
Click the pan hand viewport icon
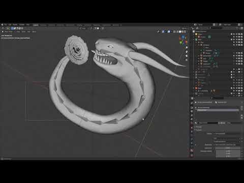187,52
